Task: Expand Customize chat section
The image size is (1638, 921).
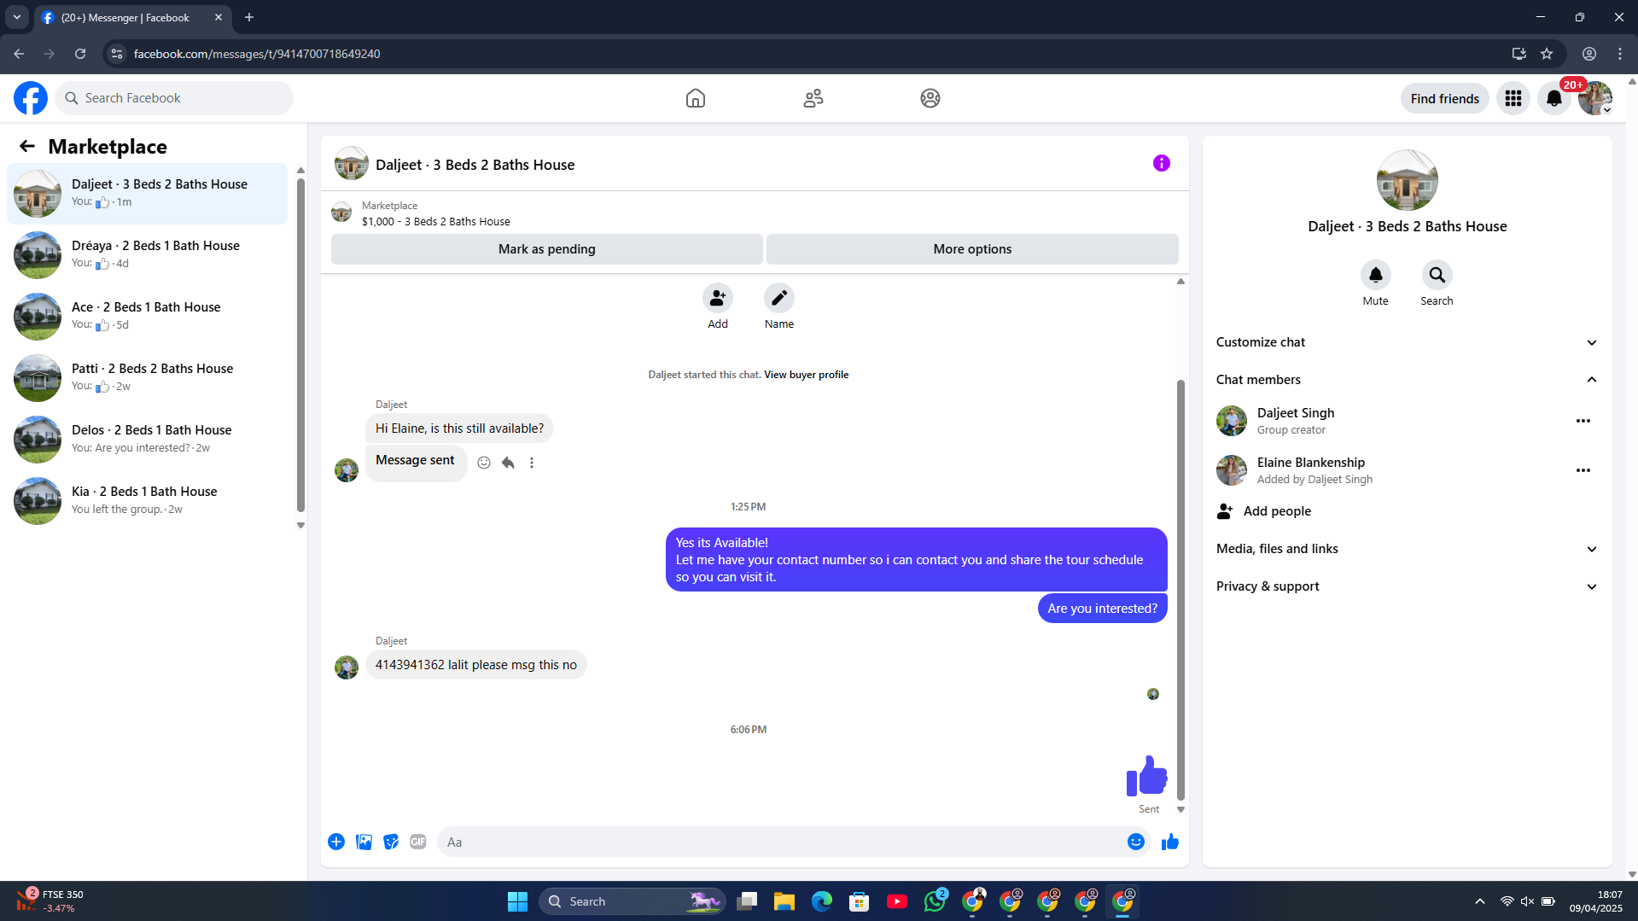Action: point(1408,342)
